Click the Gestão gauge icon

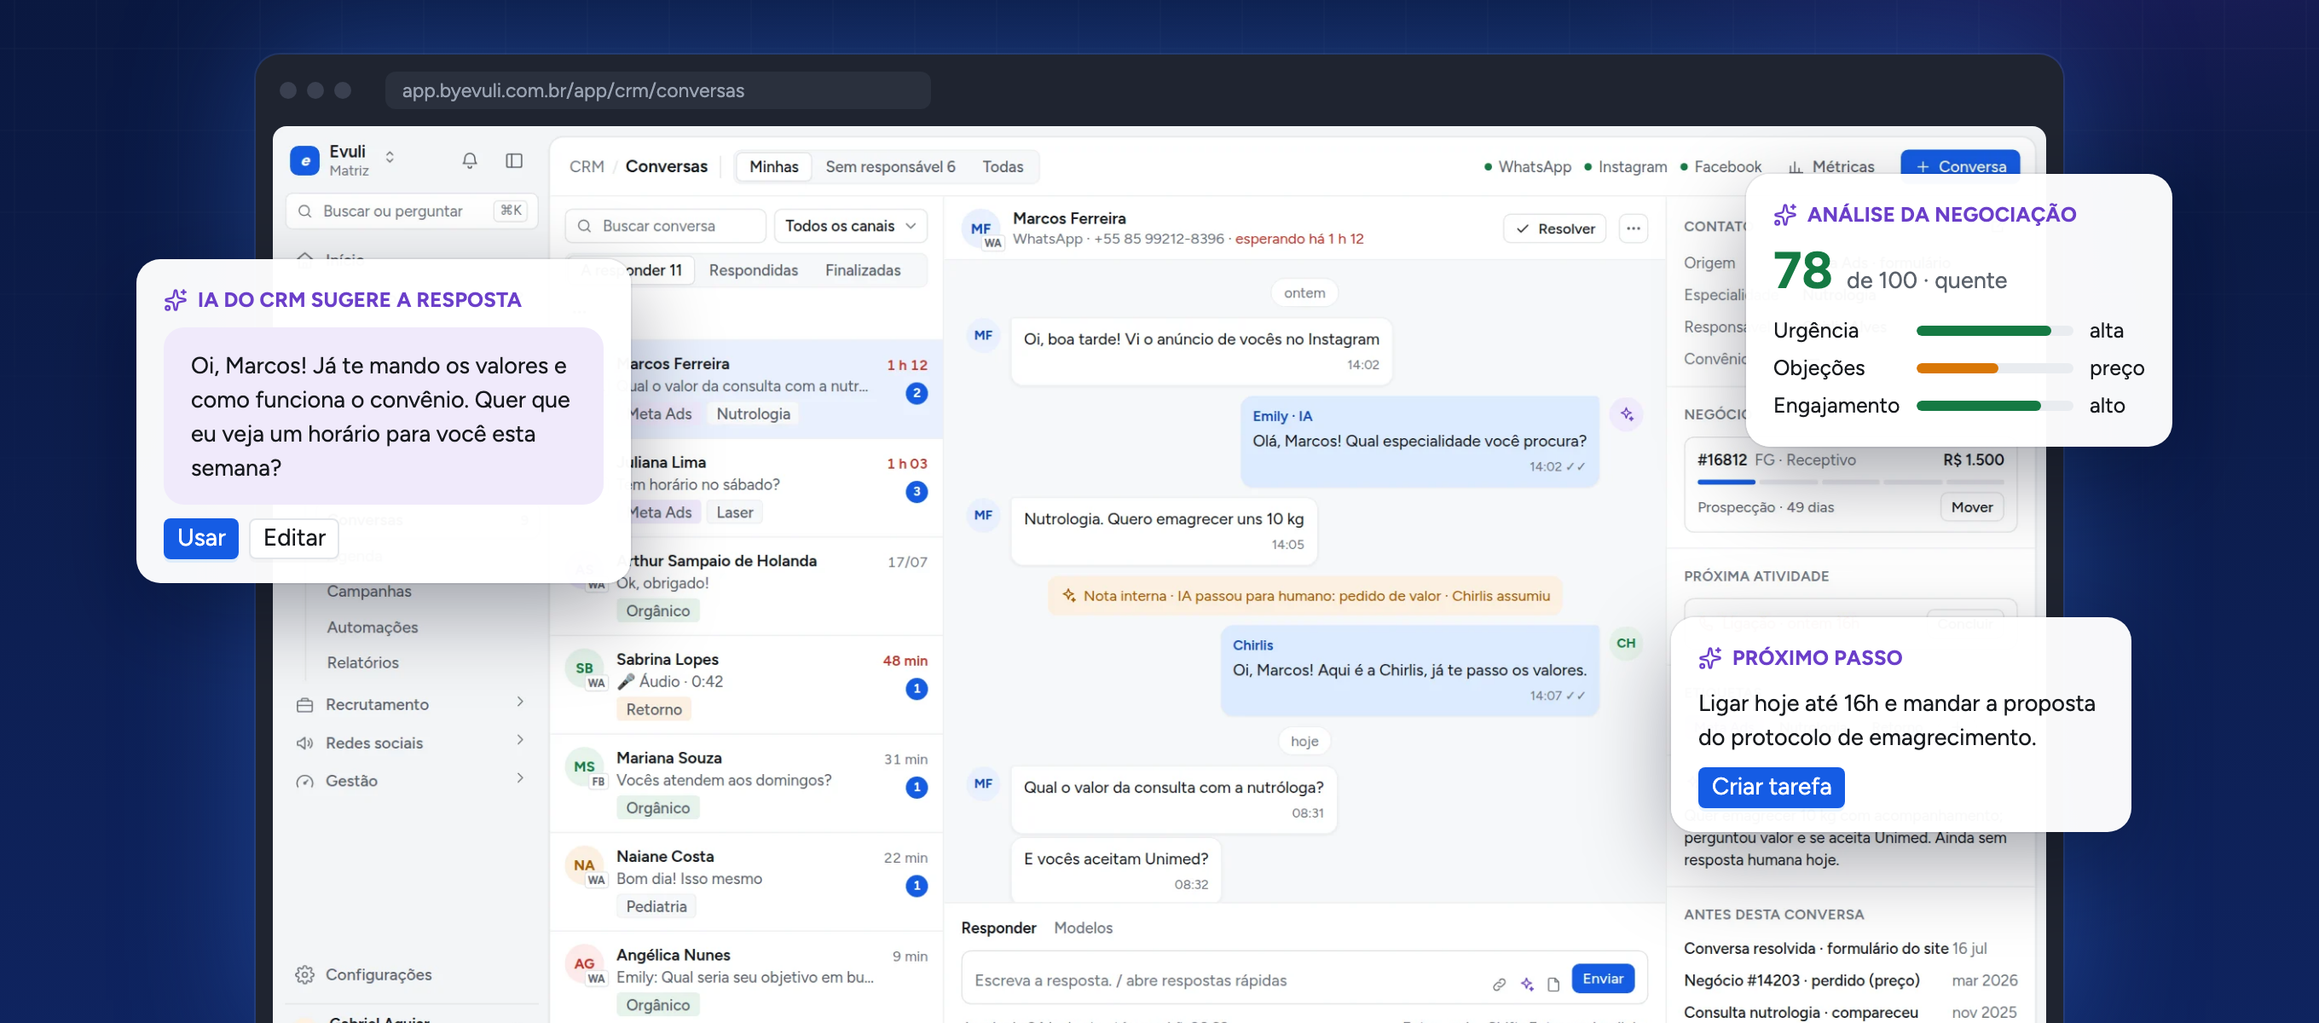tap(305, 781)
